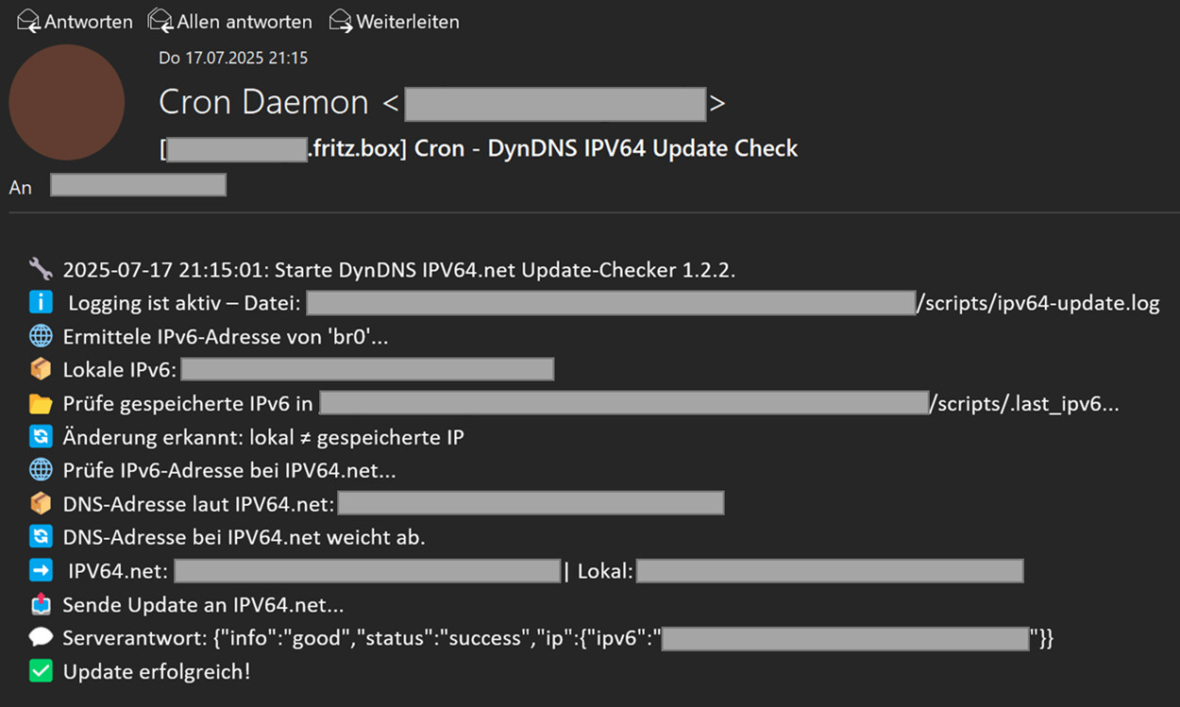1180x707 pixels.
Task: Click the package icon beside Lokale IPv6
Action: (x=41, y=370)
